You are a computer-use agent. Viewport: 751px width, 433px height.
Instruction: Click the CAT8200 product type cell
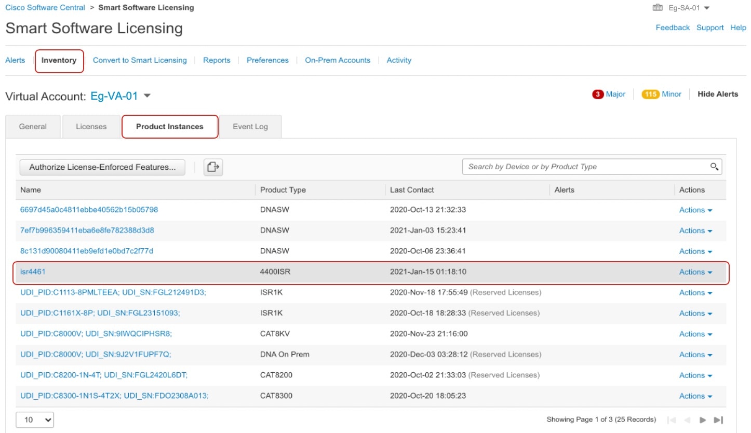[276, 375]
